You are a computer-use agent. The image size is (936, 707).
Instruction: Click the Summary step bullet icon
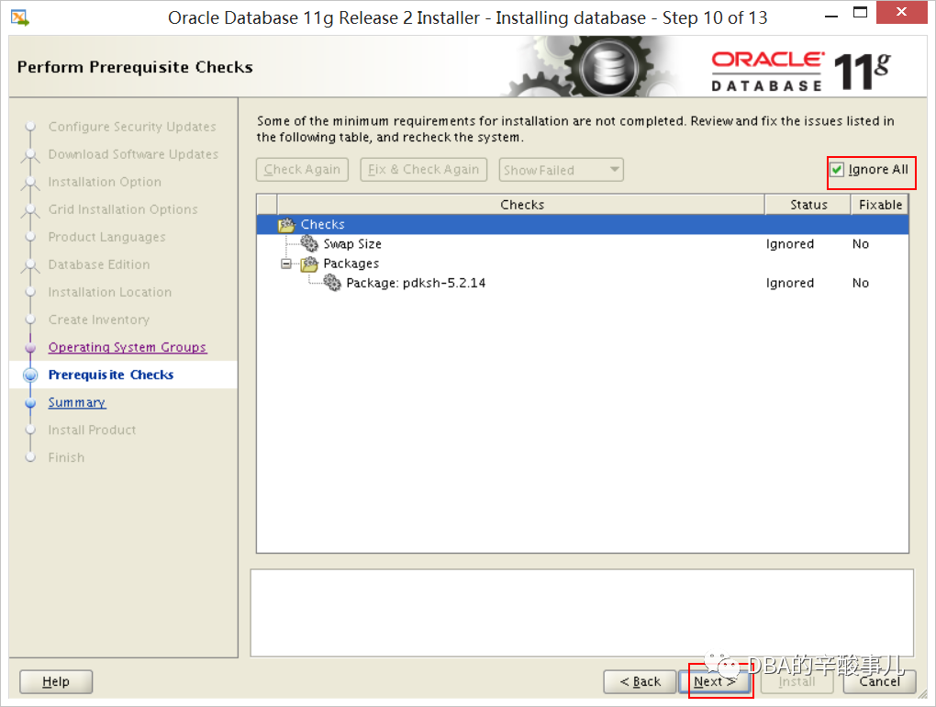click(x=30, y=402)
